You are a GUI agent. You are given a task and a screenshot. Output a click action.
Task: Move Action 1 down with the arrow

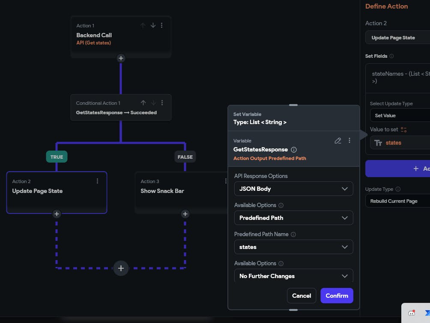(x=153, y=26)
